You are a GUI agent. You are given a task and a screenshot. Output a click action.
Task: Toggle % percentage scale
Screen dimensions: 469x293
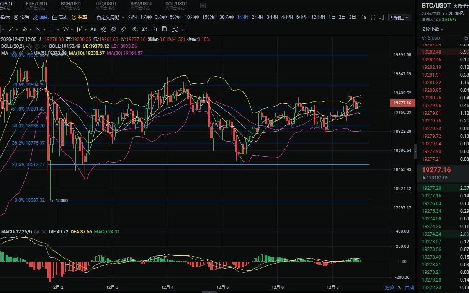(x=399, y=287)
